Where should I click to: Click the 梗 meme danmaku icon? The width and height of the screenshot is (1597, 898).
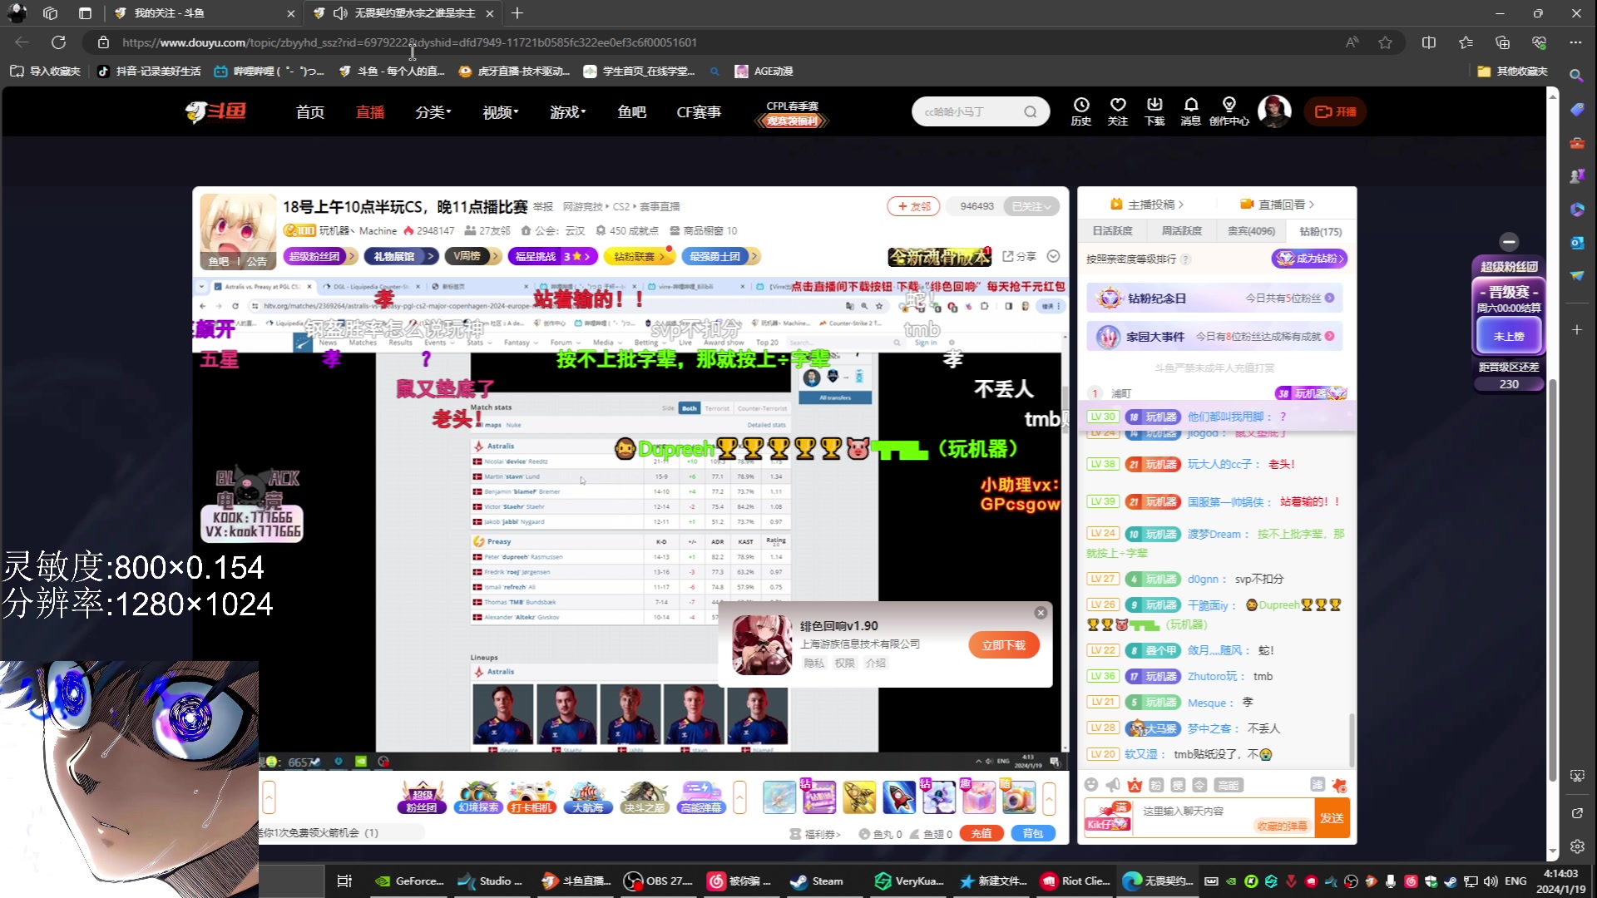pos(1178,784)
